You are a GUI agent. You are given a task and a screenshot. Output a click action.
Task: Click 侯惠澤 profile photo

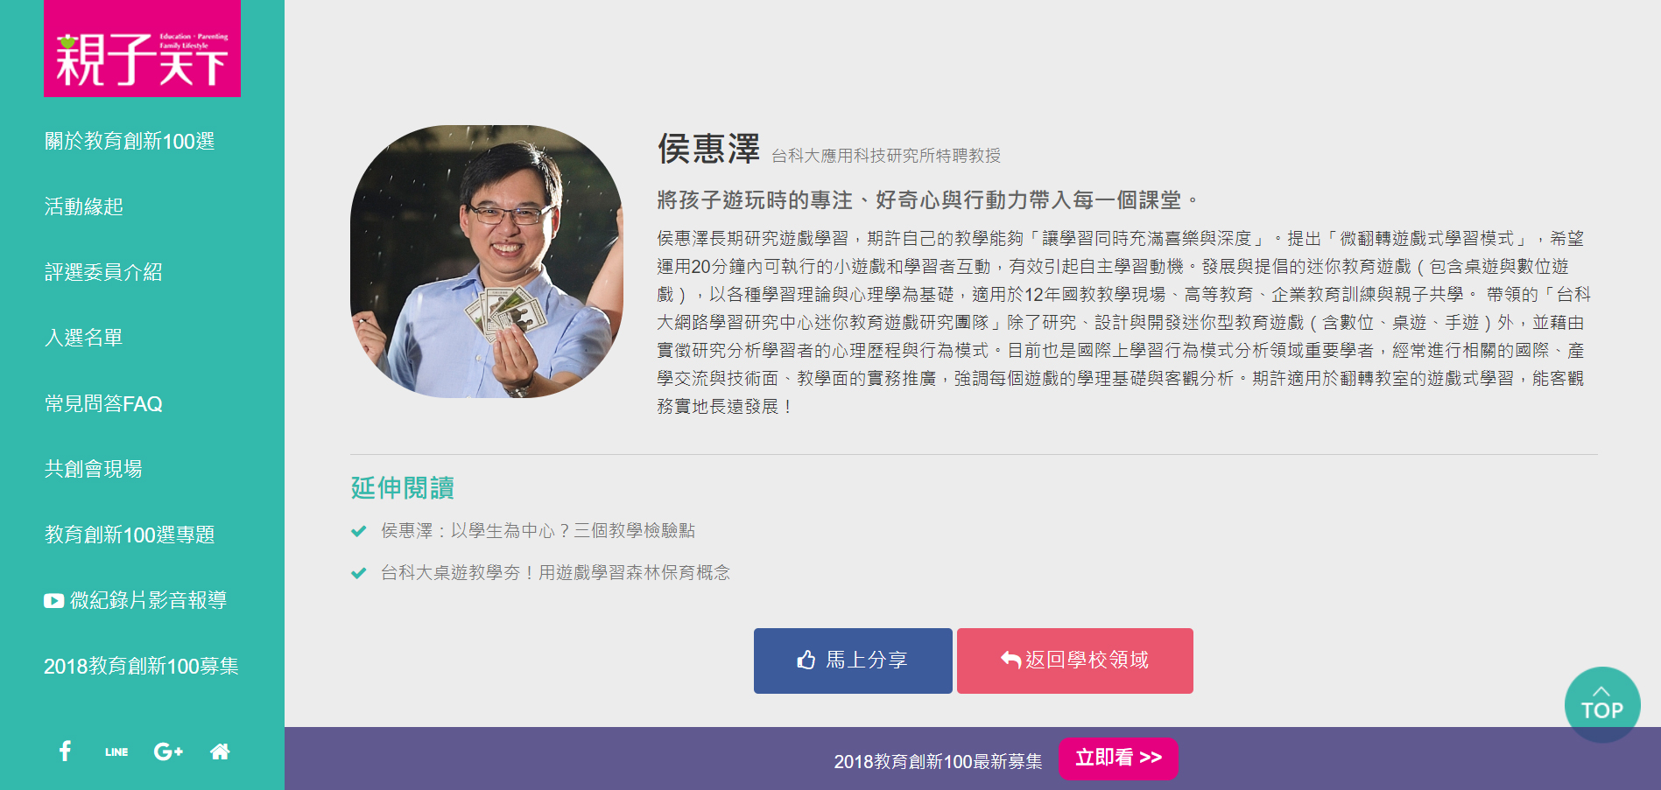pyautogui.click(x=487, y=262)
